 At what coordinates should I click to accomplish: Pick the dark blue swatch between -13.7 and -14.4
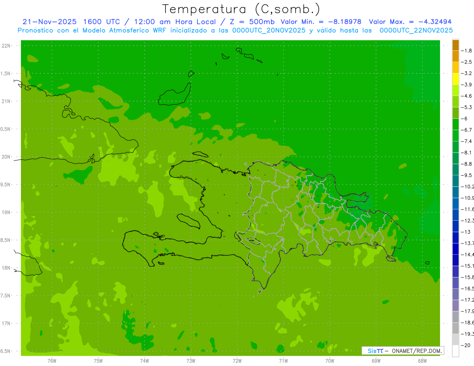[455, 249]
